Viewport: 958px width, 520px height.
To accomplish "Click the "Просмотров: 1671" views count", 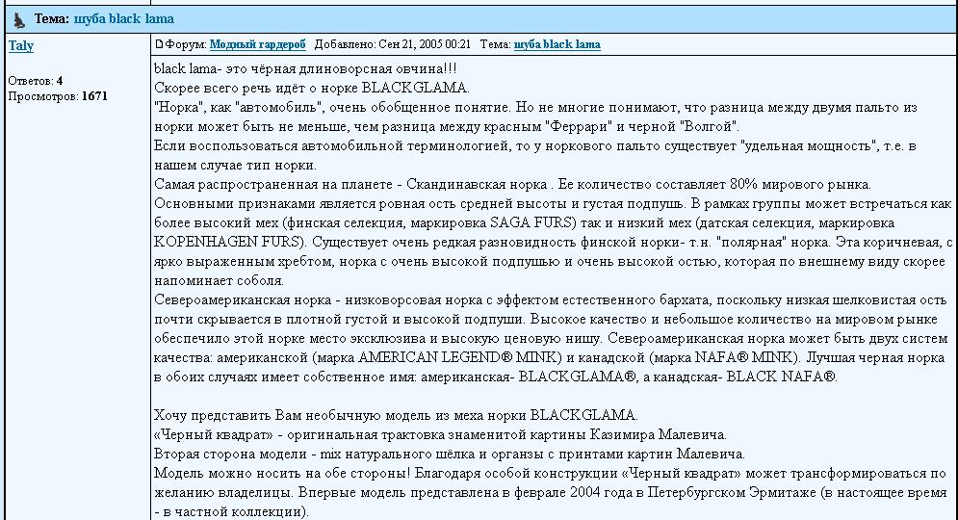I will click(58, 96).
